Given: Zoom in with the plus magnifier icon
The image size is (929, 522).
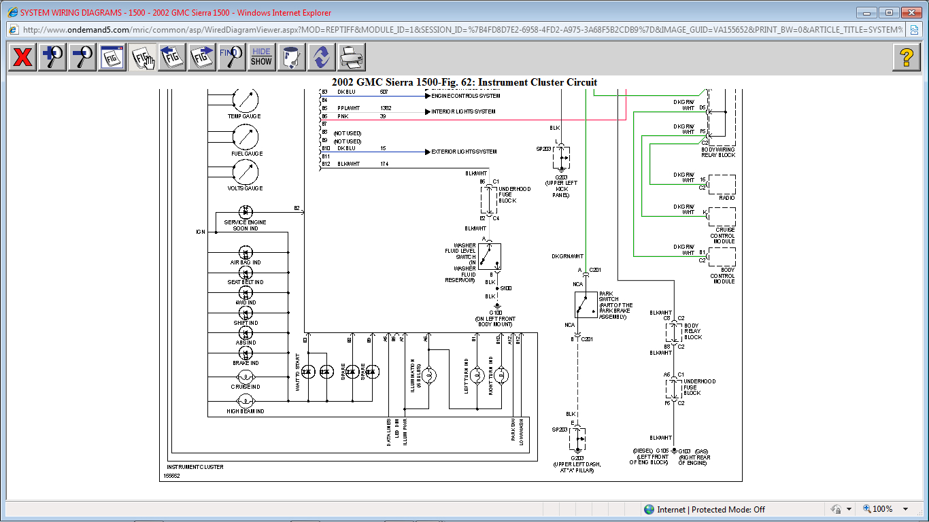Looking at the screenshot, I should (x=52, y=57).
